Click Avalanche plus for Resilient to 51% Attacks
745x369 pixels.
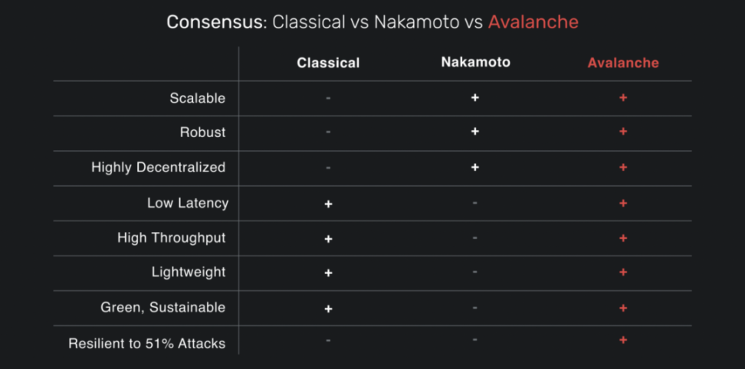click(x=623, y=340)
